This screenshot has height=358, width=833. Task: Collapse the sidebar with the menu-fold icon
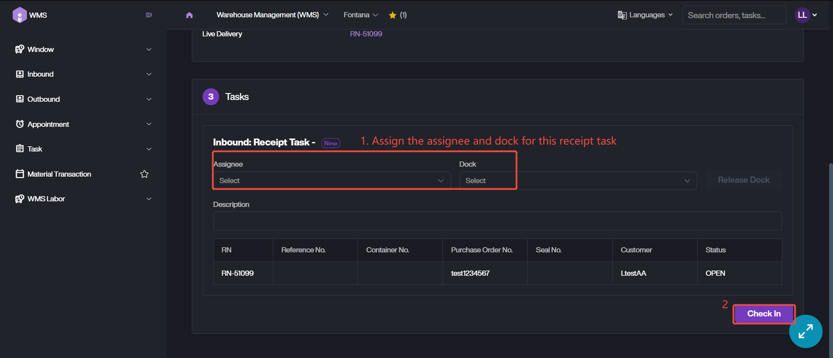(149, 15)
